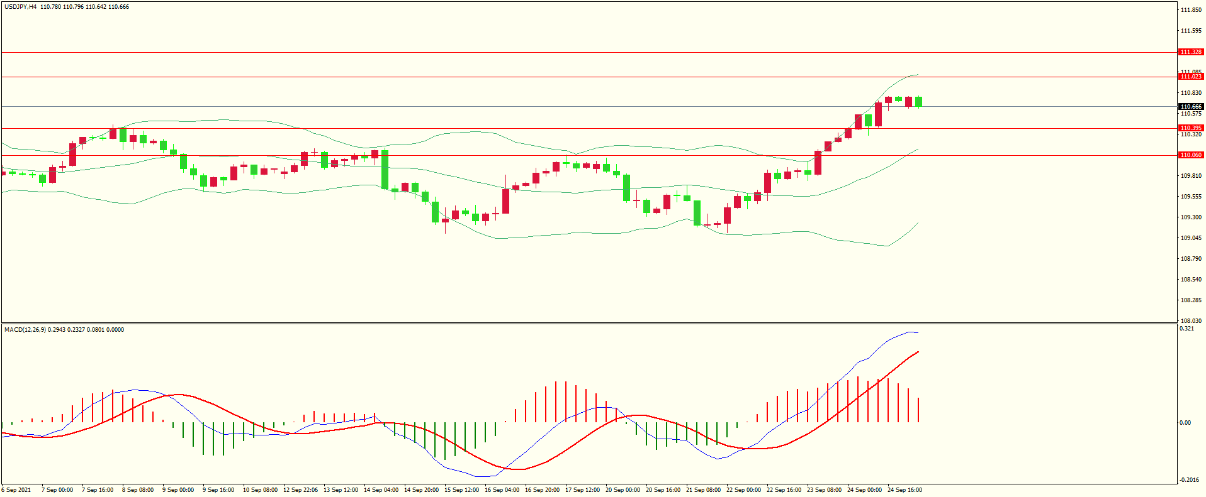This screenshot has width=1206, height=497.
Task: Click the 108.790 price scale value
Action: point(1191,259)
